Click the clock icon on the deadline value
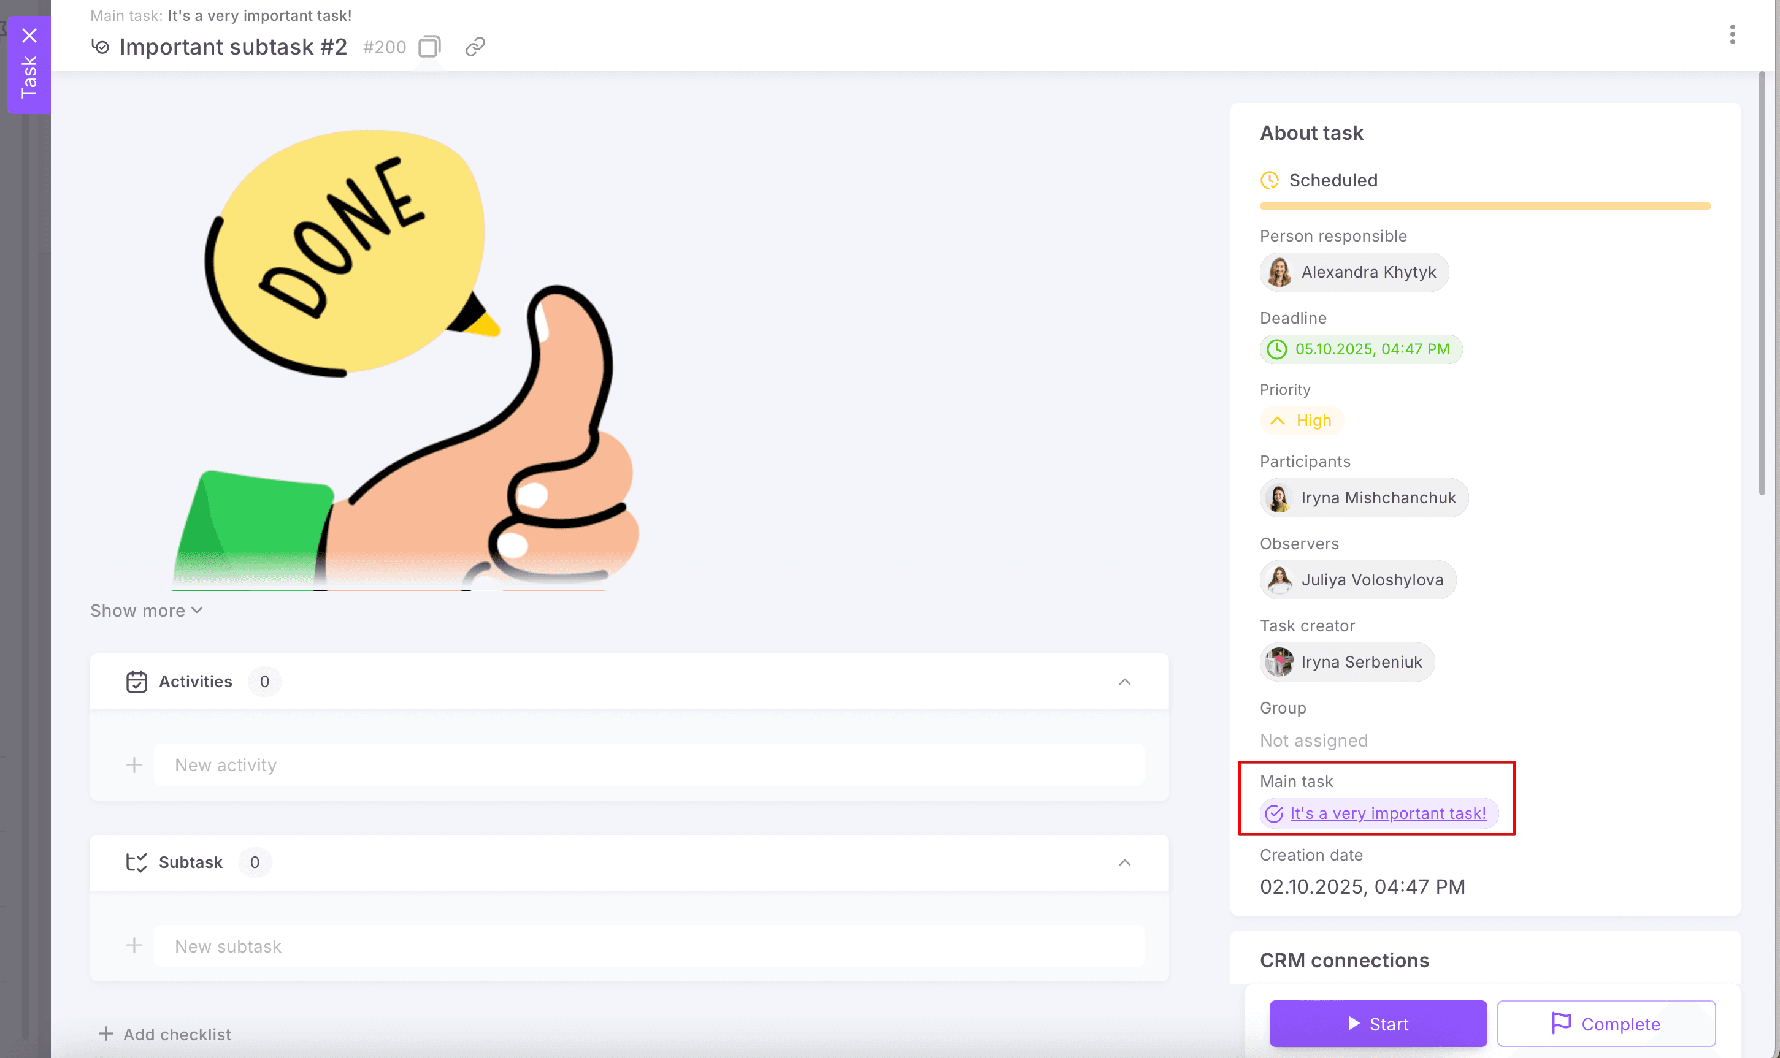Image resolution: width=1780 pixels, height=1058 pixels. (x=1277, y=349)
